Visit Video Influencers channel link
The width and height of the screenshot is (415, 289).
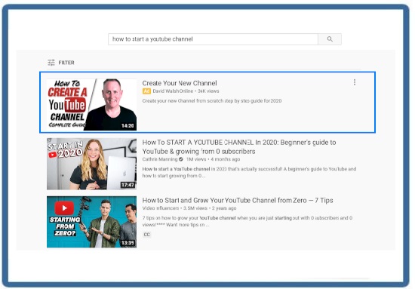tap(161, 208)
